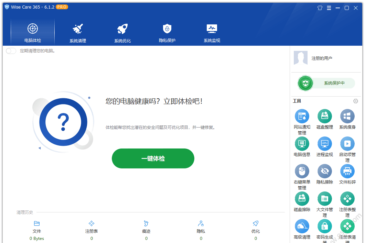The width and height of the screenshot is (365, 243).
Task: Launch 进程监视 tool
Action: point(324,146)
